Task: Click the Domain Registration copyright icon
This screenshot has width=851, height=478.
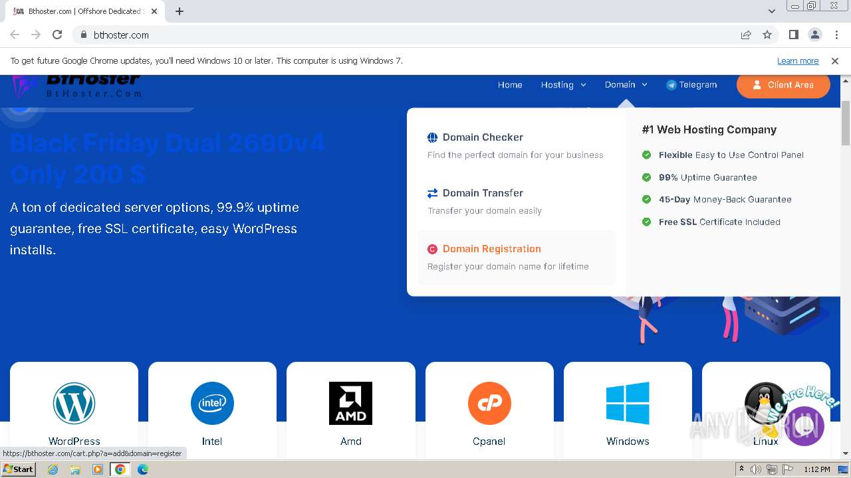Action: [432, 249]
